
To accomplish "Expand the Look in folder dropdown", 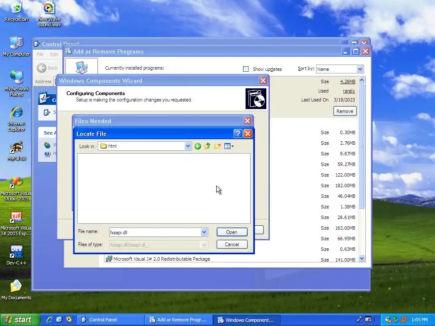I will coord(188,146).
